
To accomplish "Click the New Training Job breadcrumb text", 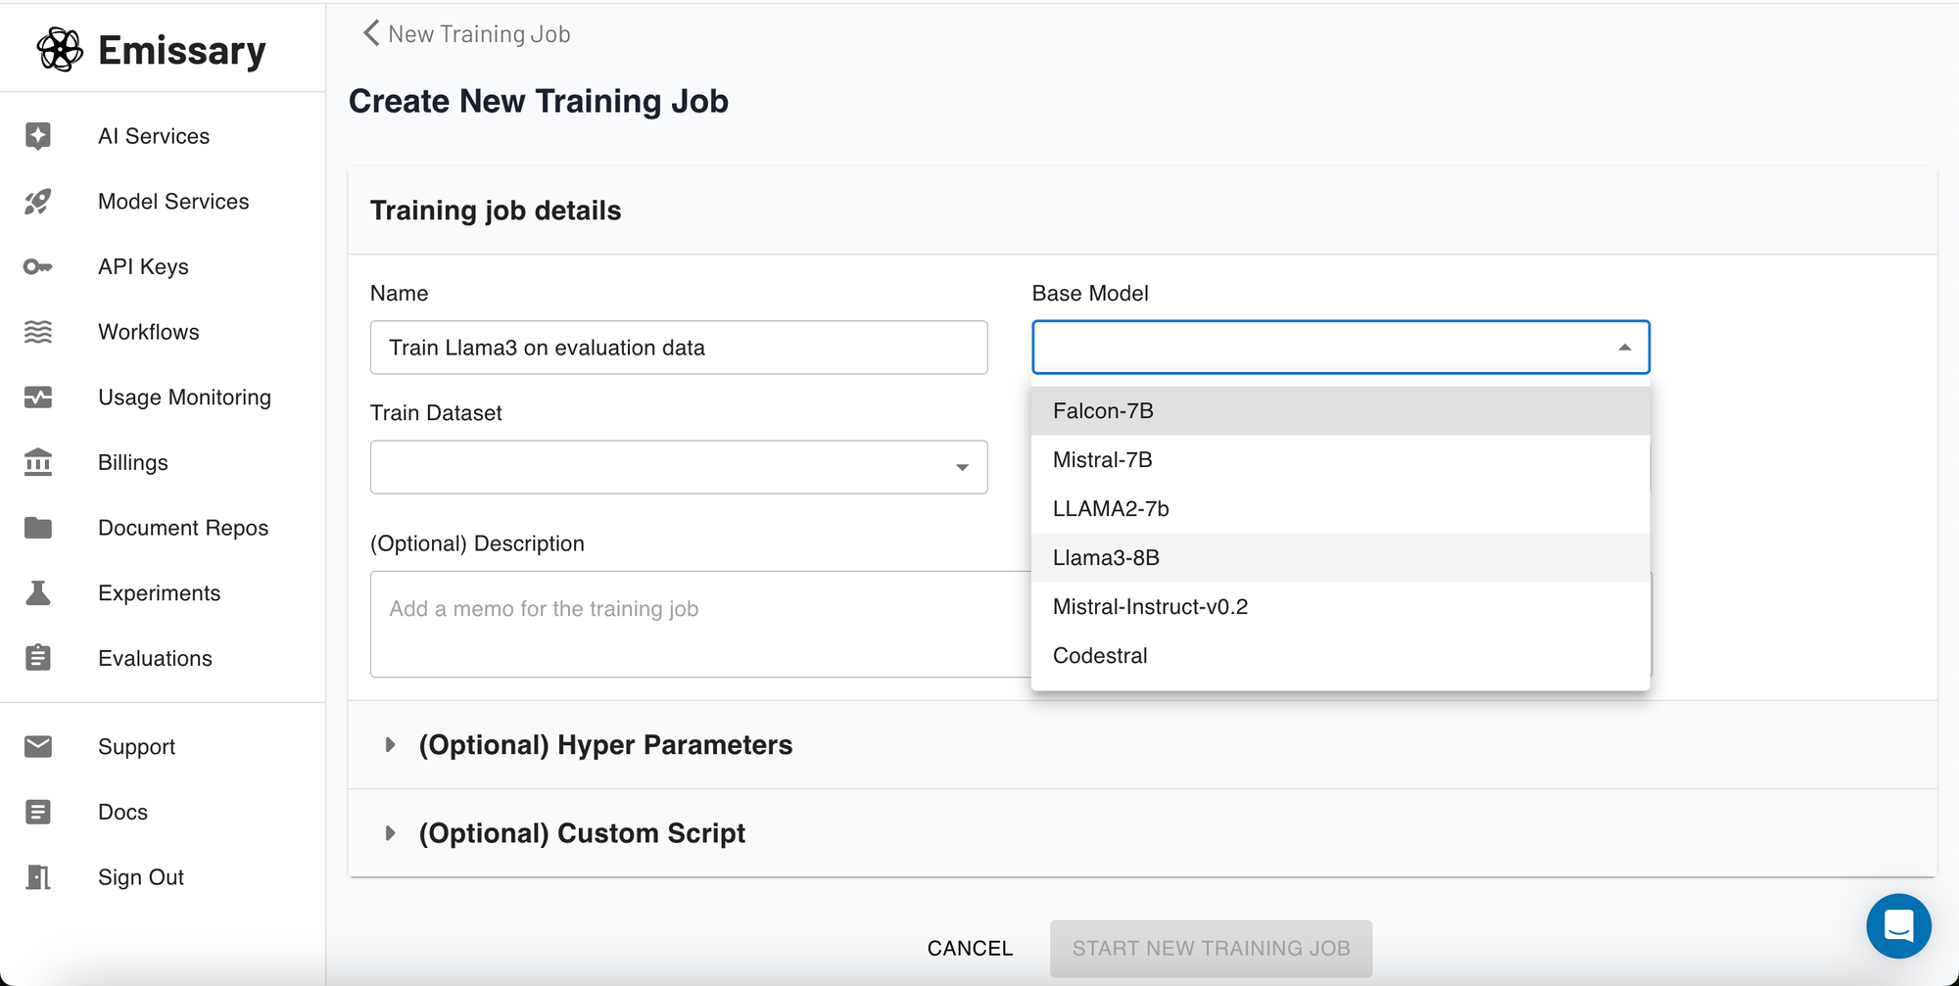I will (479, 34).
